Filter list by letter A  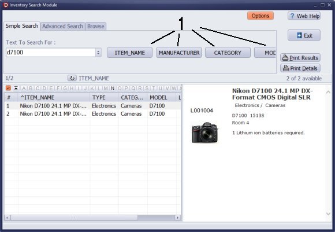(x=24, y=88)
